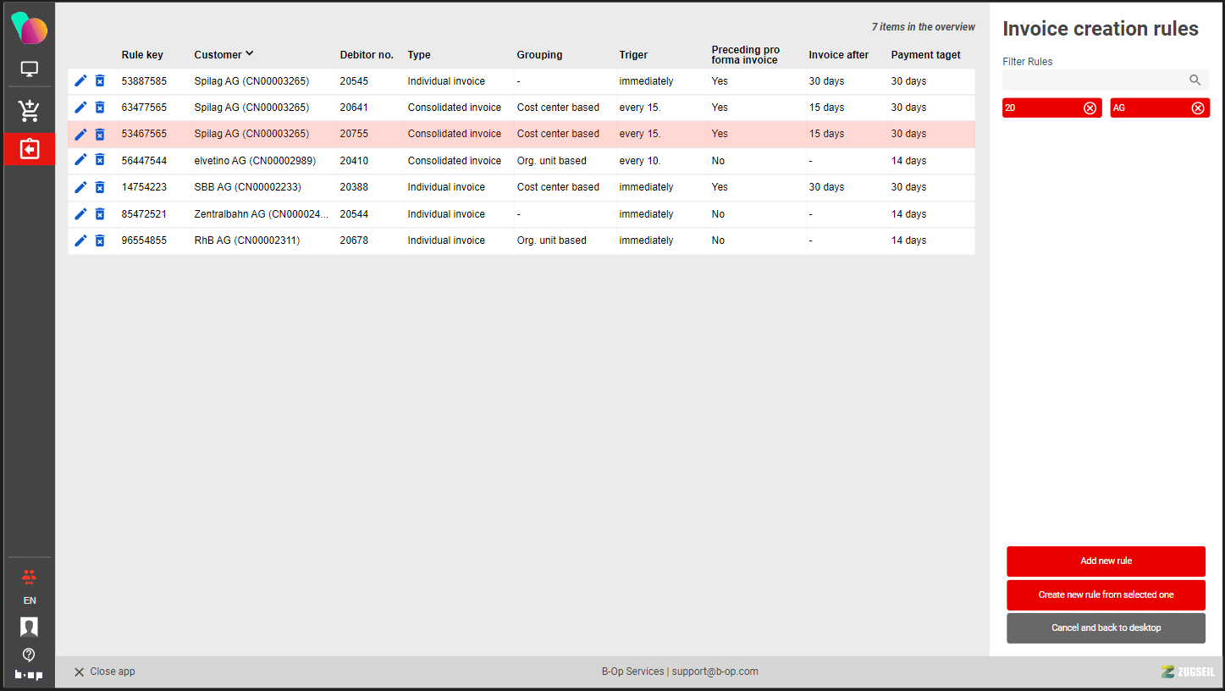Click the search magnifier in Filter Rules
The width and height of the screenshot is (1225, 691).
[1195, 80]
